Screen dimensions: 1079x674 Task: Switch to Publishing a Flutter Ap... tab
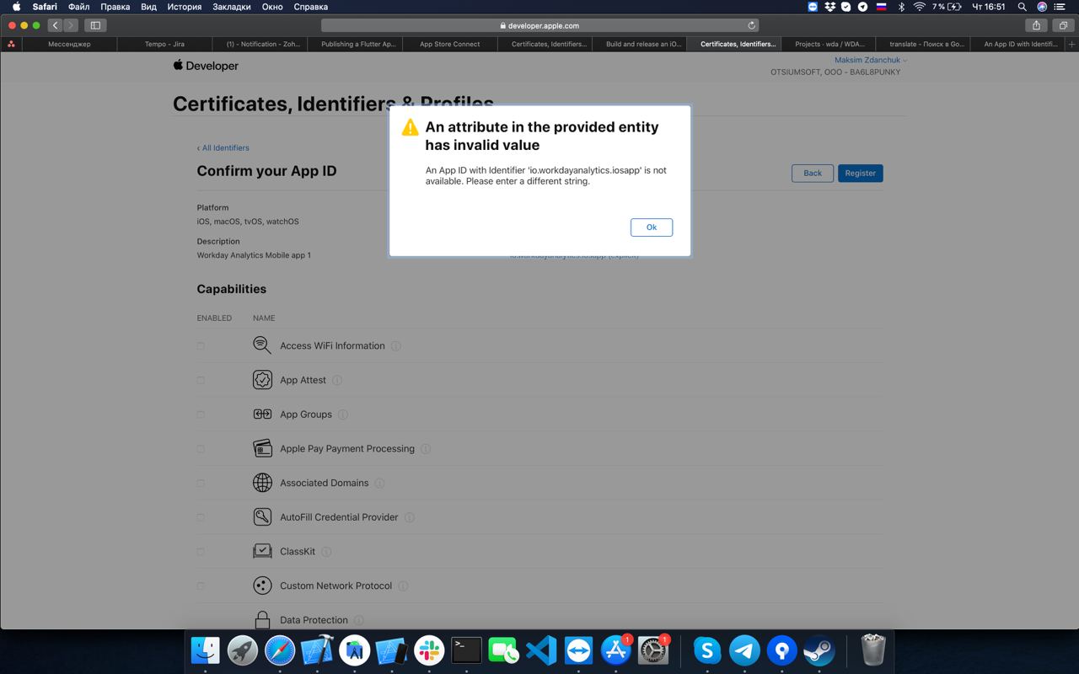tap(355, 44)
